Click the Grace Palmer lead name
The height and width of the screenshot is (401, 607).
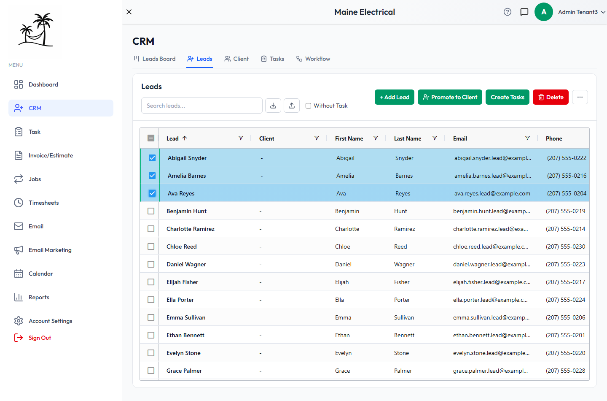(x=184, y=371)
